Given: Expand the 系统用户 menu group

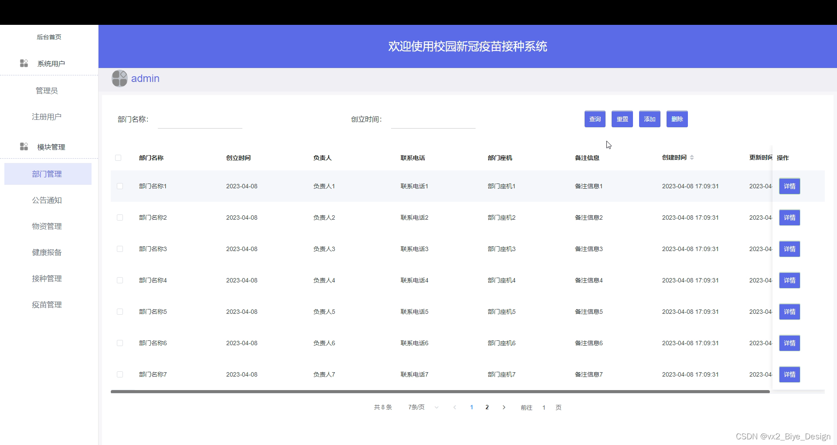Looking at the screenshot, I should [x=49, y=64].
